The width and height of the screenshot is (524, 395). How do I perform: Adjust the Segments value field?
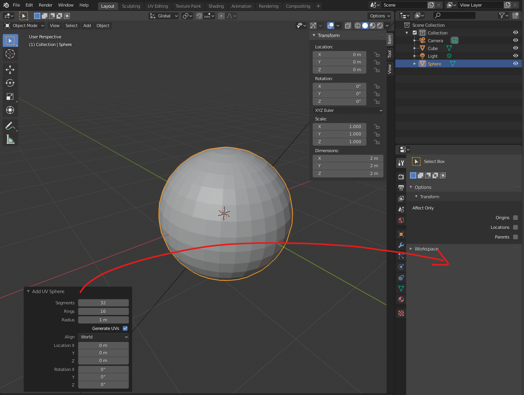pyautogui.click(x=103, y=303)
